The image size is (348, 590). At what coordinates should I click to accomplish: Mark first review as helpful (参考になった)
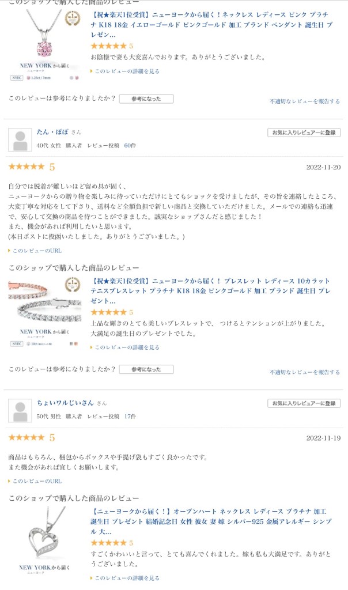[146, 99]
